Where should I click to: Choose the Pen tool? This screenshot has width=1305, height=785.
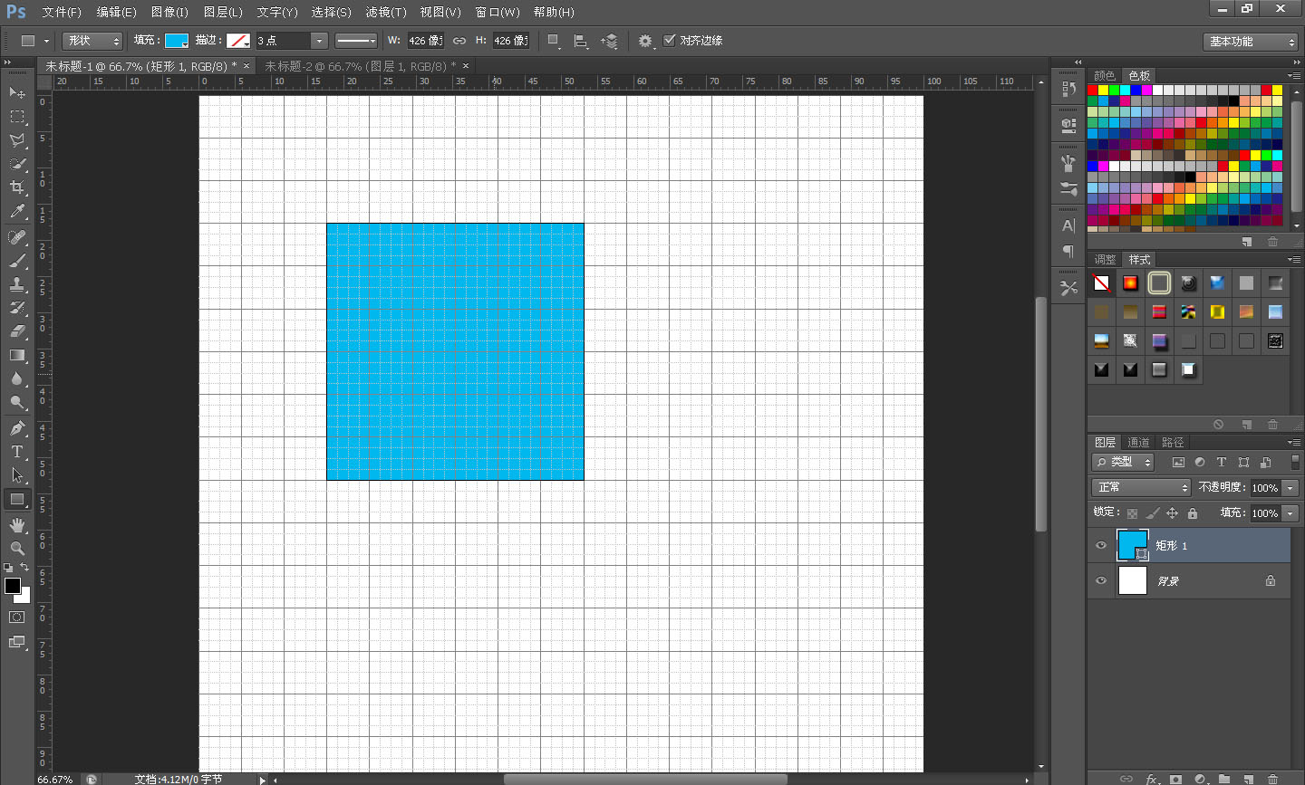pyautogui.click(x=17, y=428)
